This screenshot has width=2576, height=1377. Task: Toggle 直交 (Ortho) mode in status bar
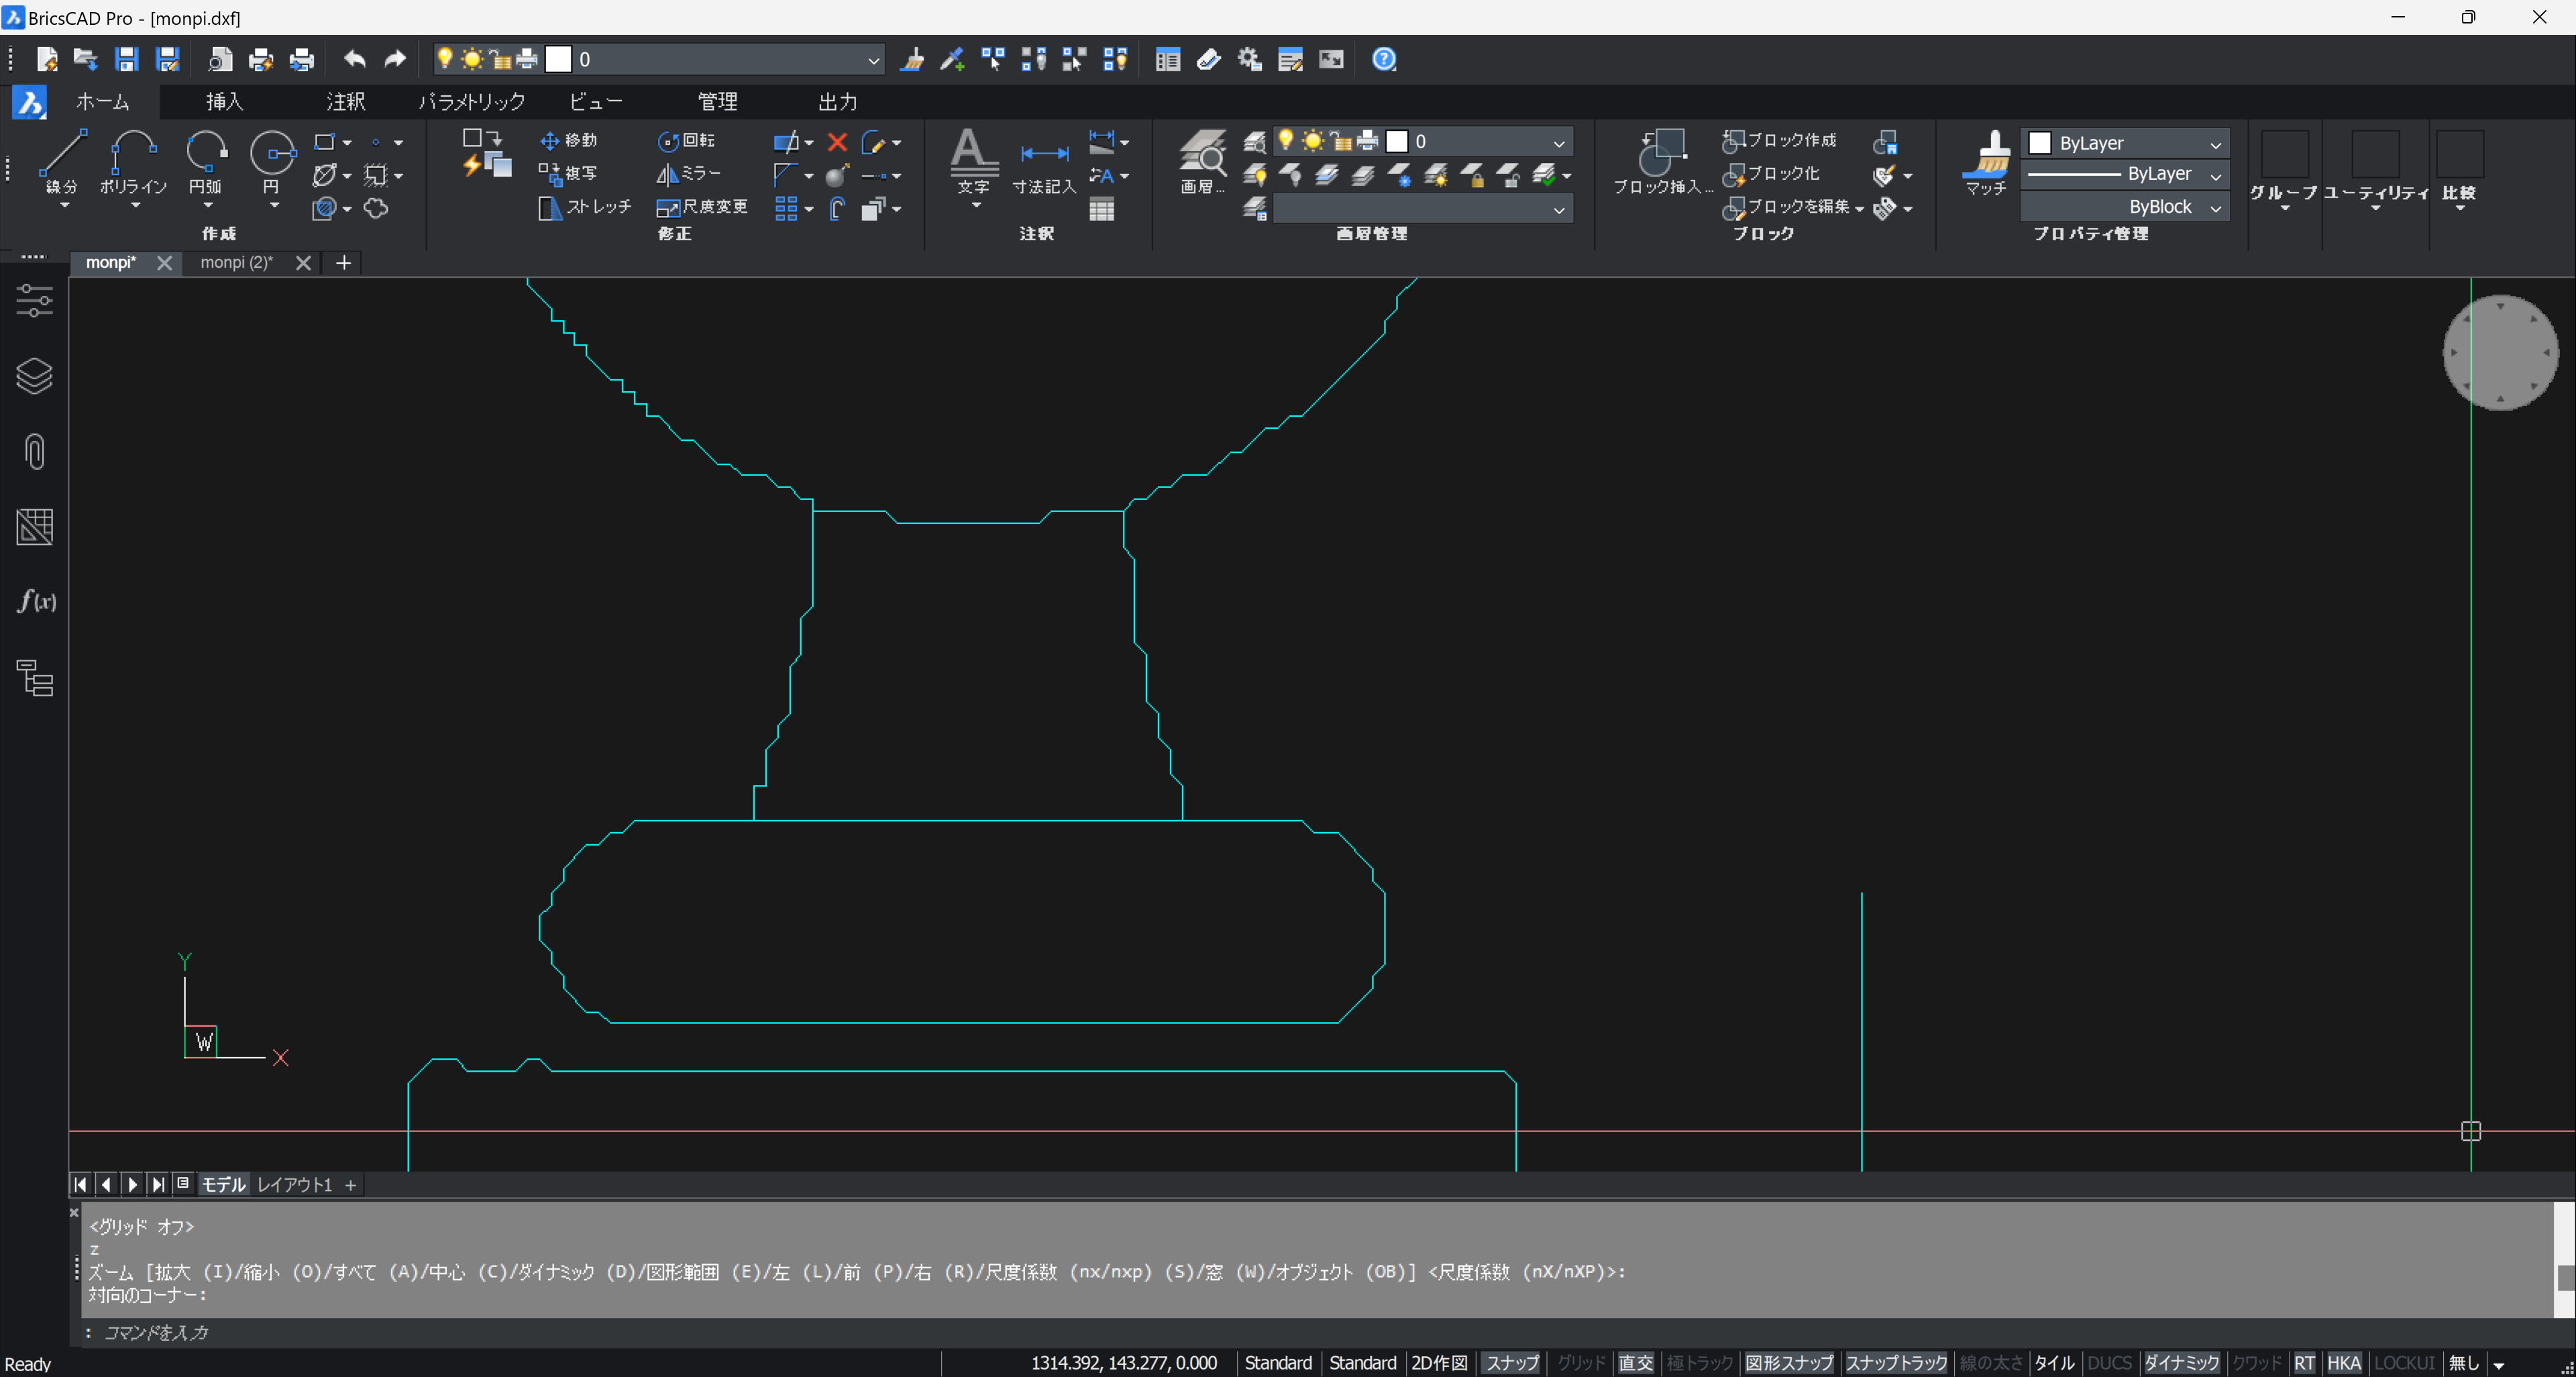click(x=1635, y=1363)
